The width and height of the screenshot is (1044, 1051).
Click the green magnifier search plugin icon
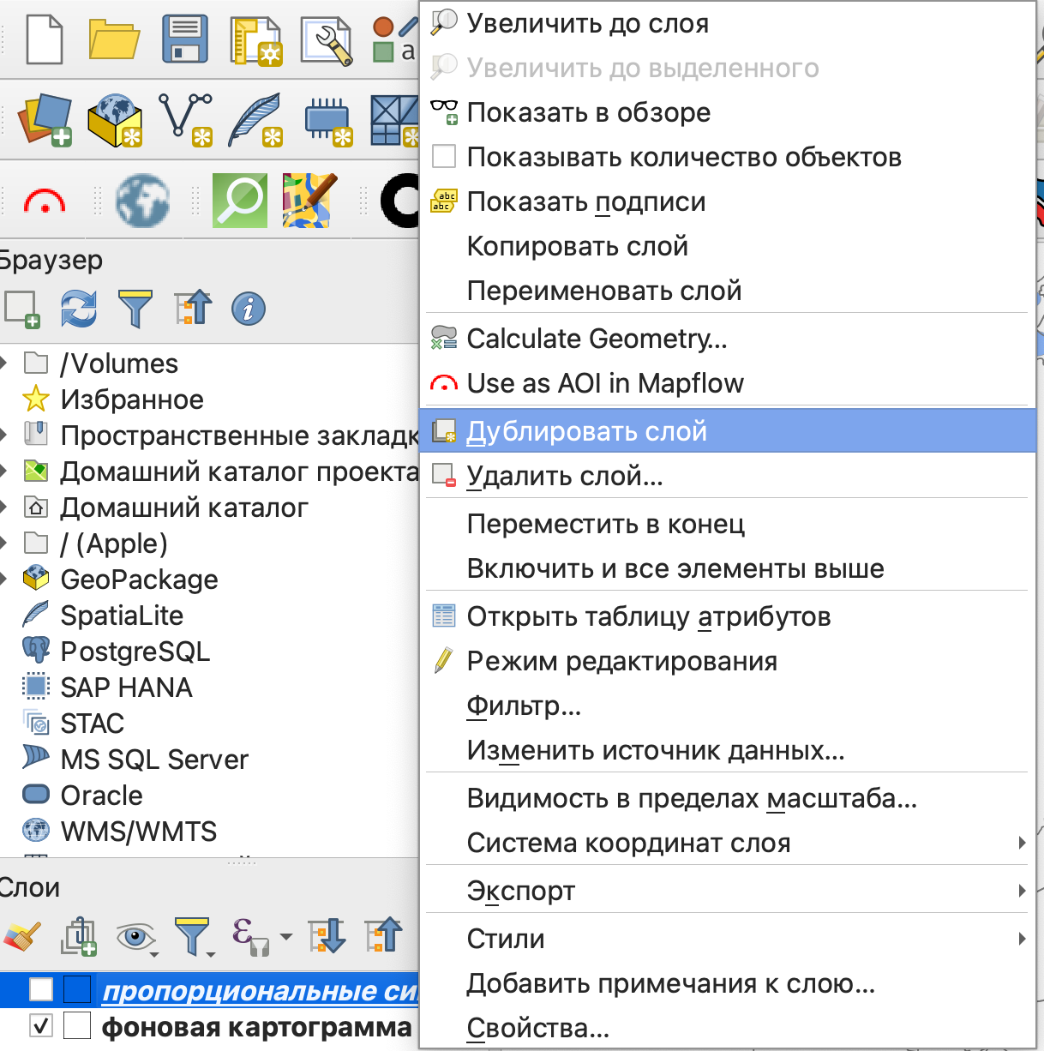(x=239, y=201)
